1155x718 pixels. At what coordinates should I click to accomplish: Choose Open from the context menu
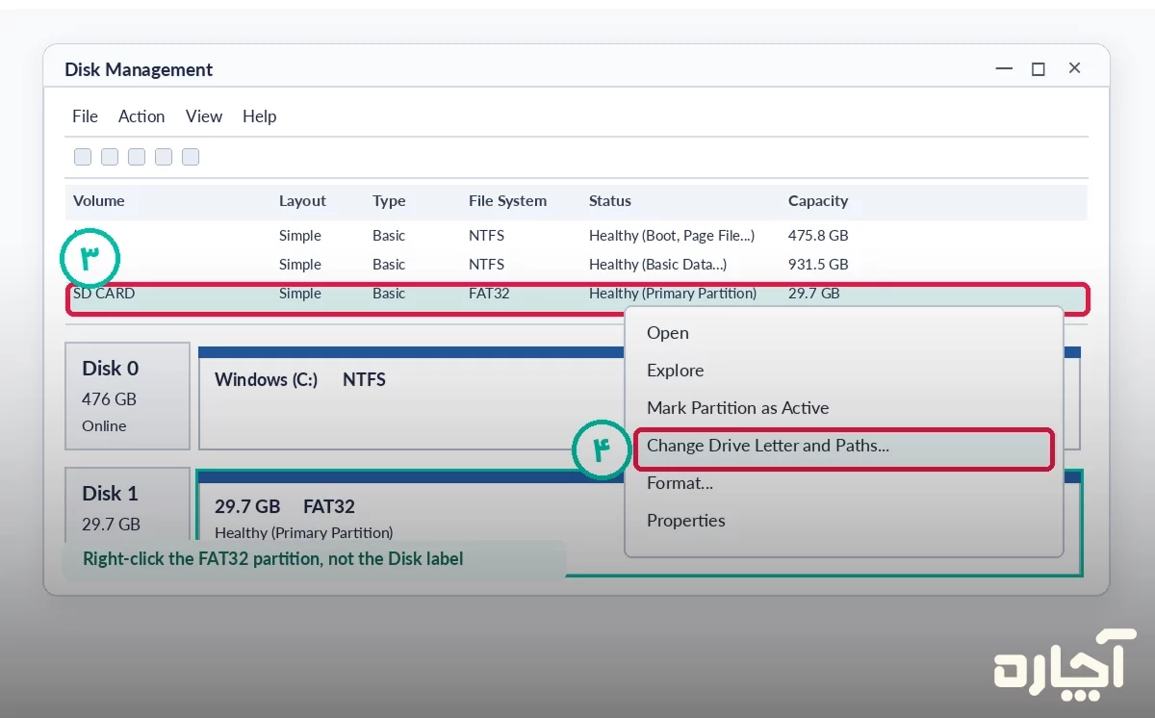[668, 333]
